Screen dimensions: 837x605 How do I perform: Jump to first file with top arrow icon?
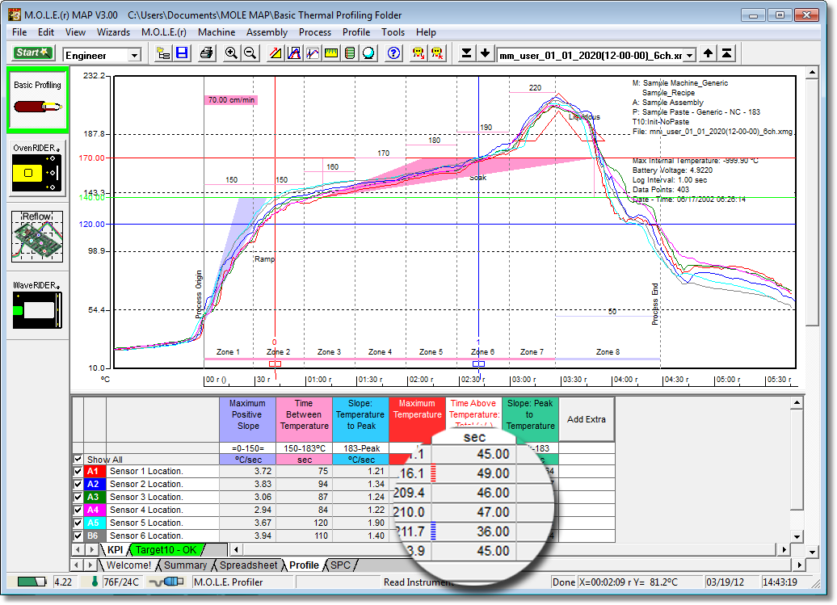726,53
